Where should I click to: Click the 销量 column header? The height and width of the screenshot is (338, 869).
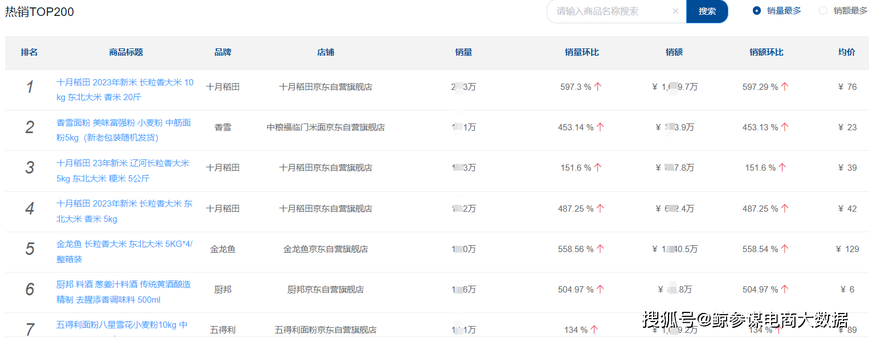click(x=464, y=52)
